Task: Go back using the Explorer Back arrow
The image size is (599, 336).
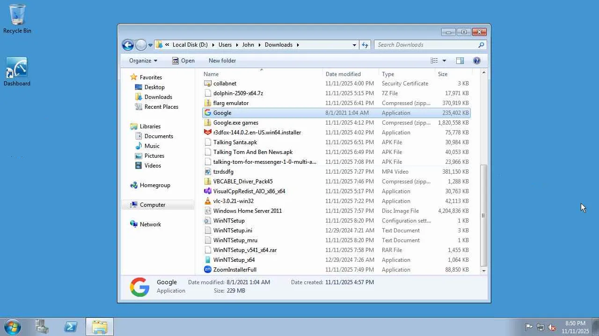Action: 128,45
